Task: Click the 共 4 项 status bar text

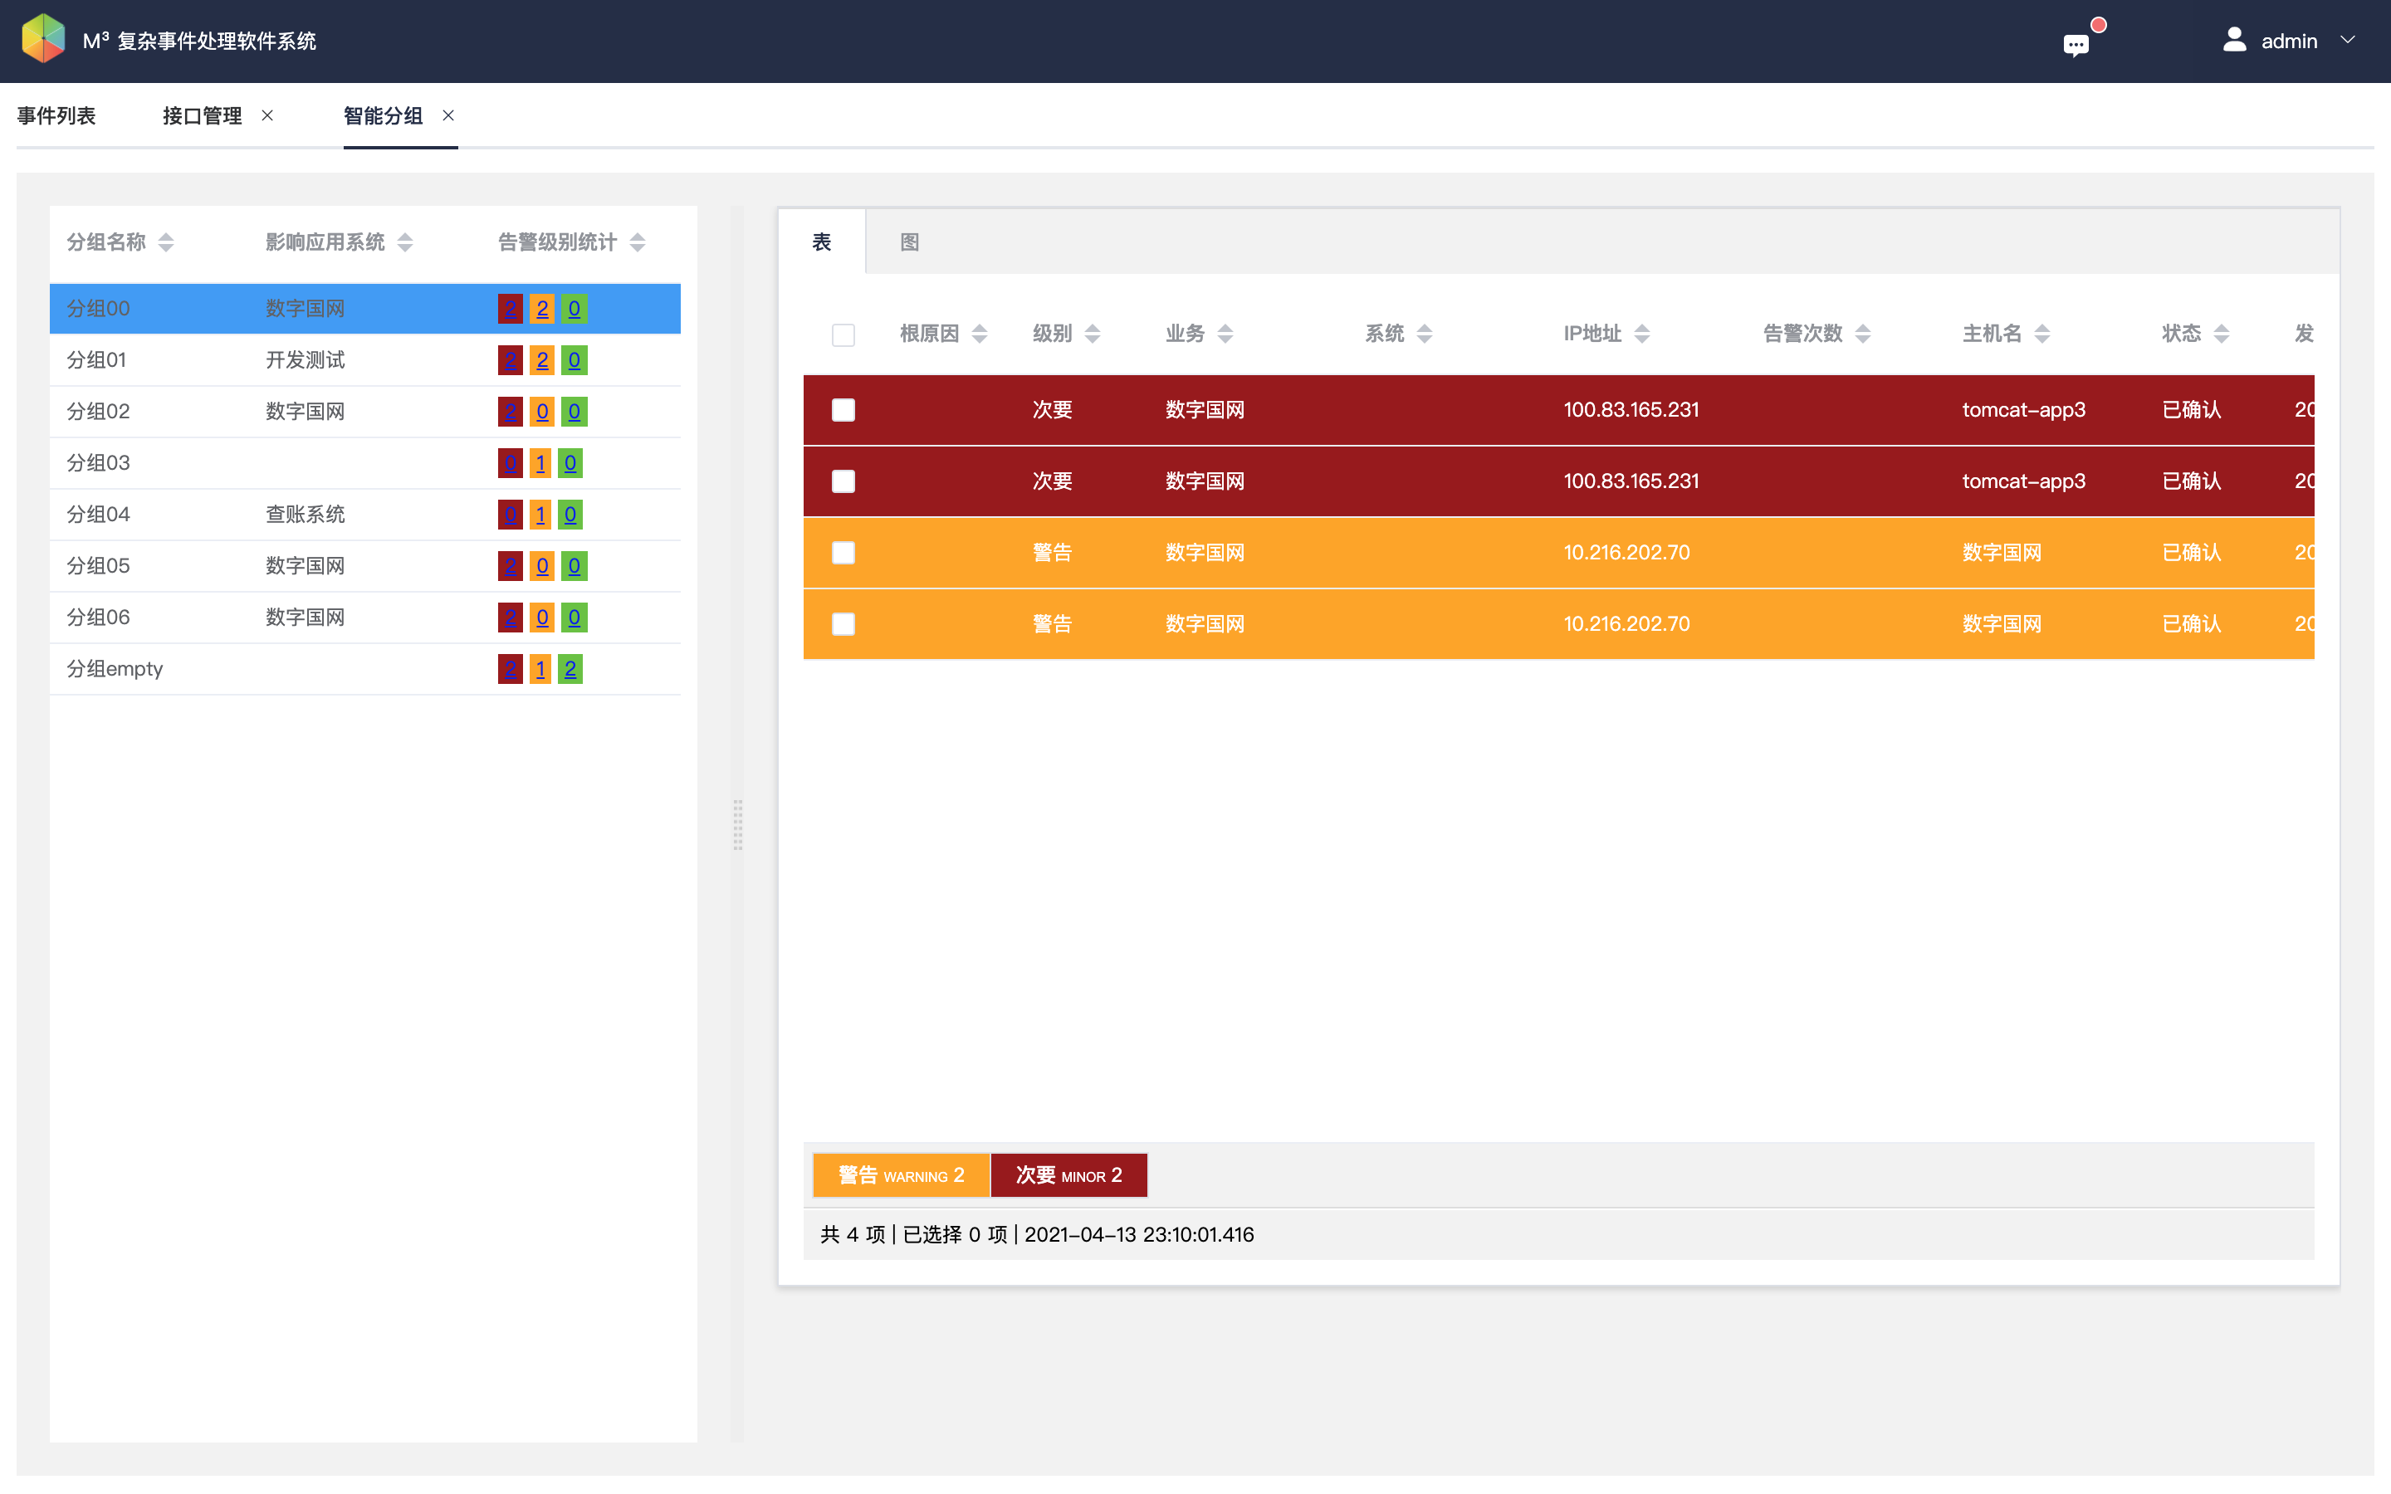Action: 853,1234
